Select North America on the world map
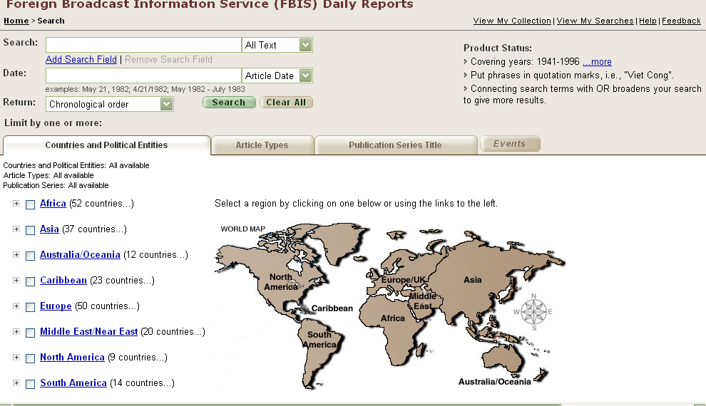 pyautogui.click(x=280, y=281)
